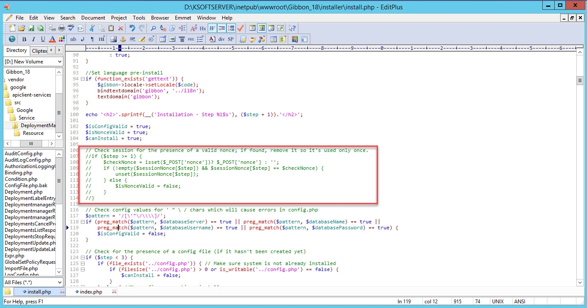Select Expr.php in file list
Image resolution: width=587 pixels, height=308 pixels.
(x=14, y=256)
